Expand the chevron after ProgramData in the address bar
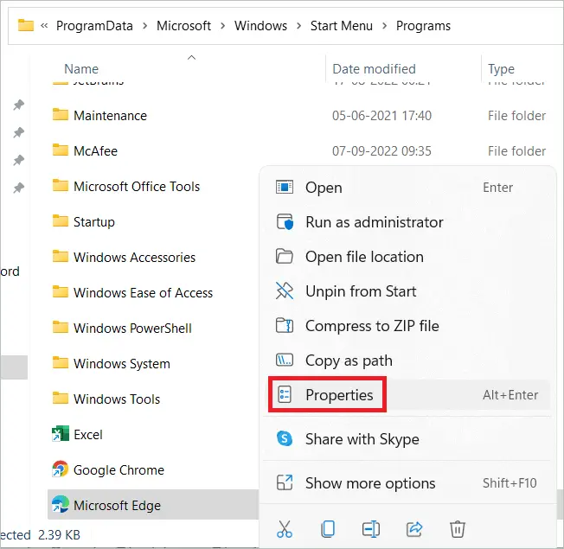This screenshot has width=564, height=549. coord(145,26)
